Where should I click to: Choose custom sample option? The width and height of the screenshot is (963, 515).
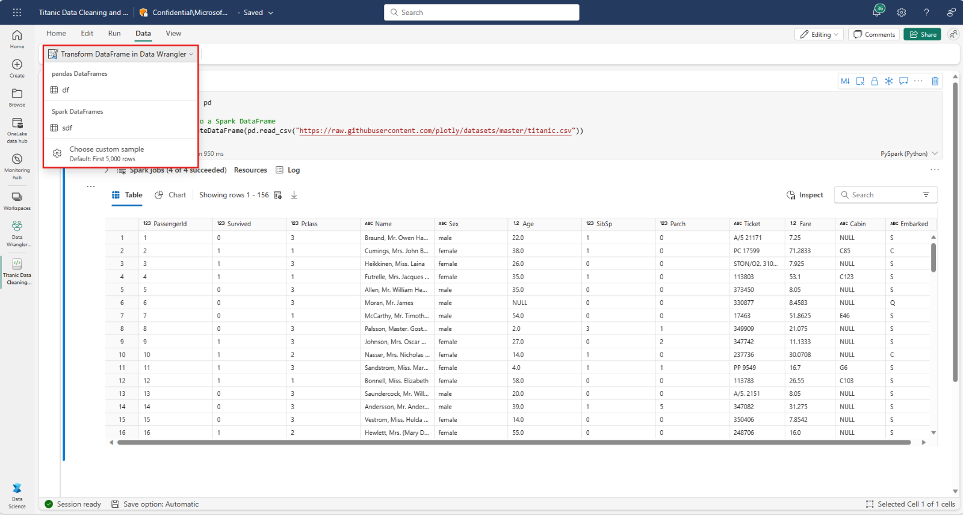point(121,153)
